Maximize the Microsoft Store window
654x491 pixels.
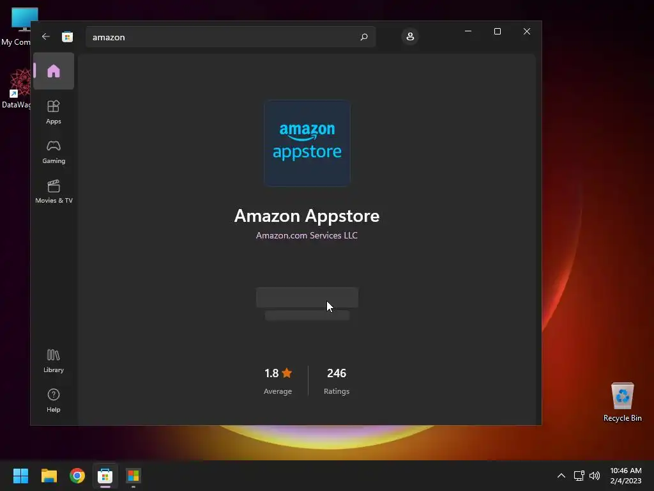[497, 31]
